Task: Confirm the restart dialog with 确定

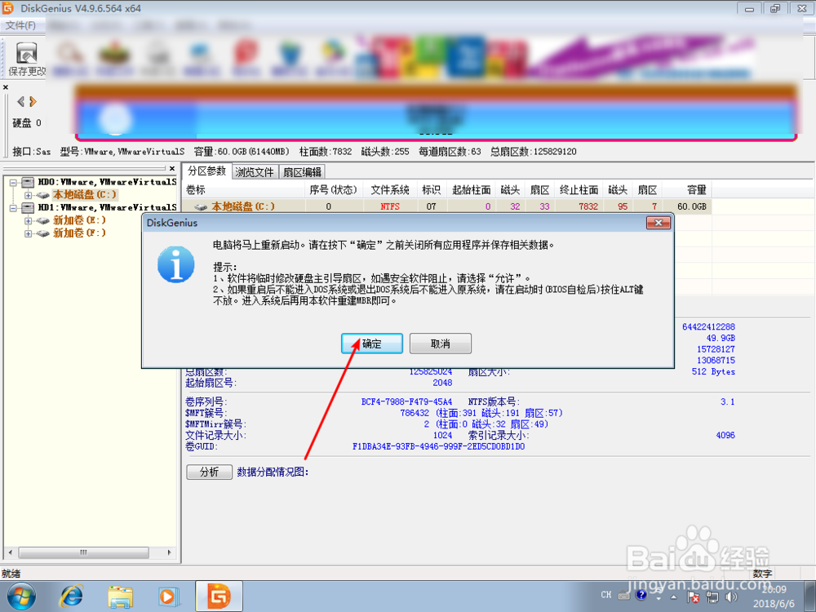Action: pyautogui.click(x=372, y=344)
